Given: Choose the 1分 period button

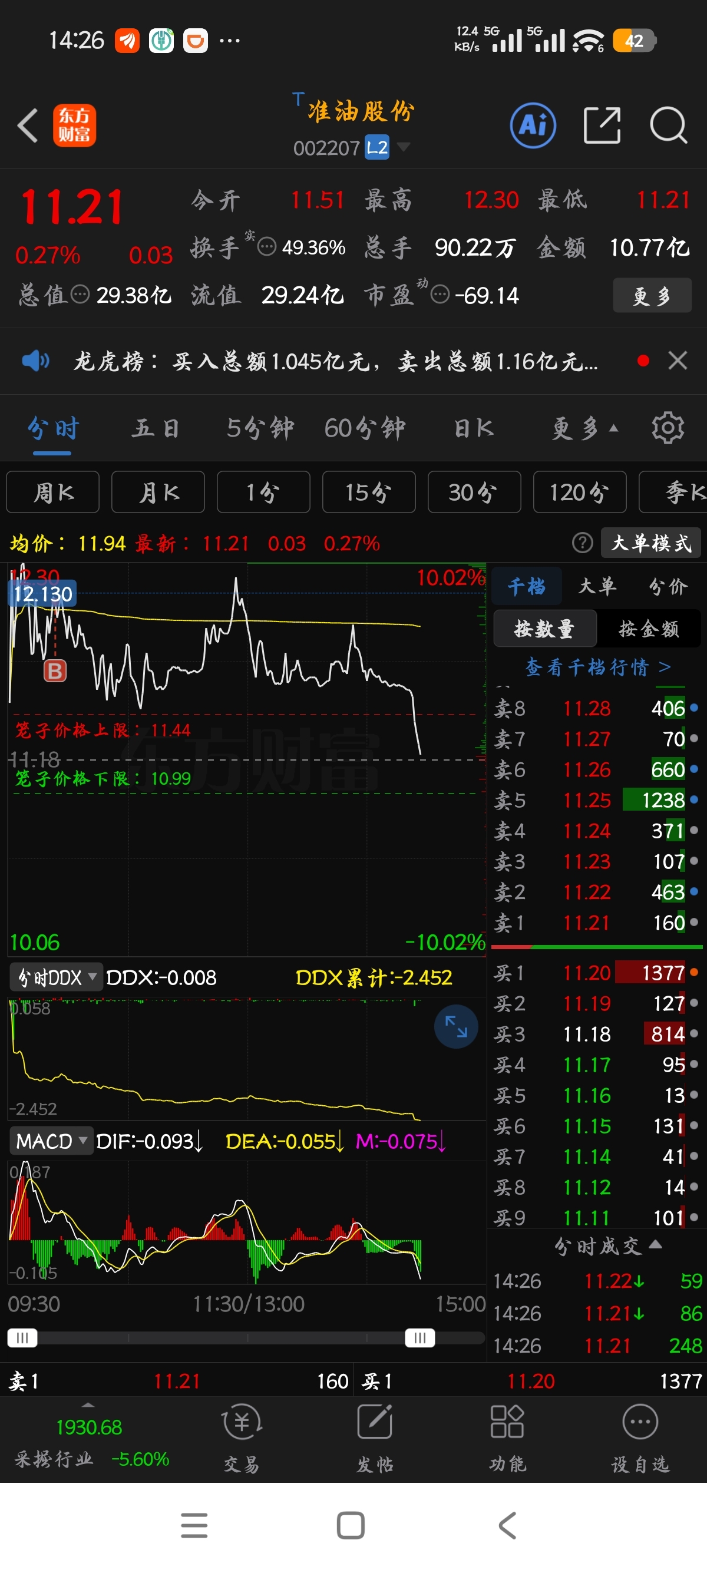Looking at the screenshot, I should [x=264, y=492].
